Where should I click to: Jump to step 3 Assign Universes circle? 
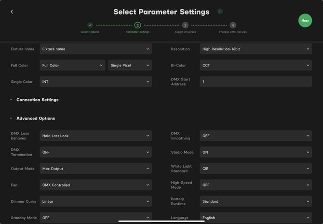(185, 25)
